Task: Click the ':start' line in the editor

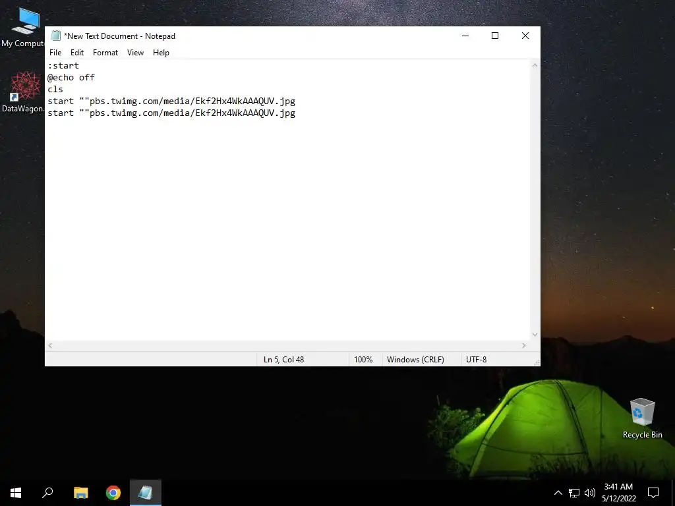Action: coord(63,65)
